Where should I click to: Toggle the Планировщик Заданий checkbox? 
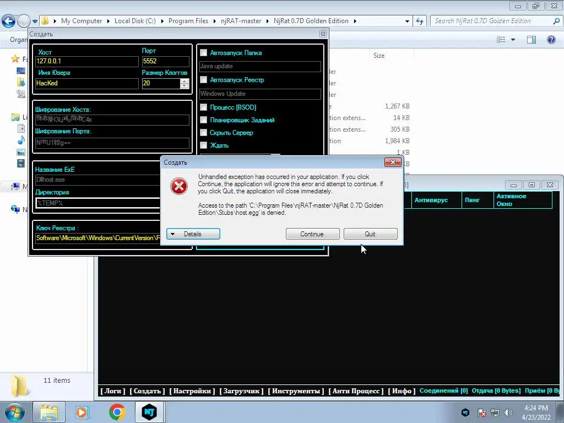point(204,120)
